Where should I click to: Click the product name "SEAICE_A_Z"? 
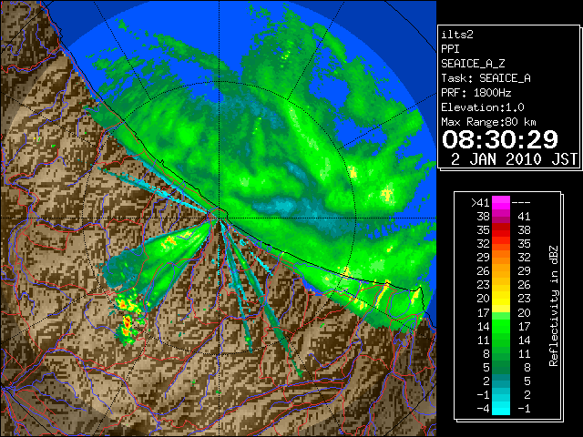(473, 64)
